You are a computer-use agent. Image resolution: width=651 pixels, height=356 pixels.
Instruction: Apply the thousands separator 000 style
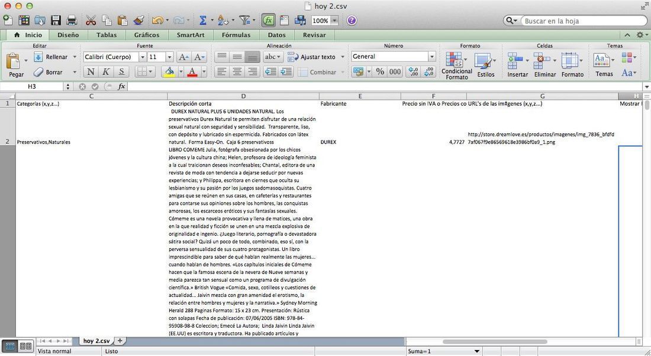(x=395, y=72)
